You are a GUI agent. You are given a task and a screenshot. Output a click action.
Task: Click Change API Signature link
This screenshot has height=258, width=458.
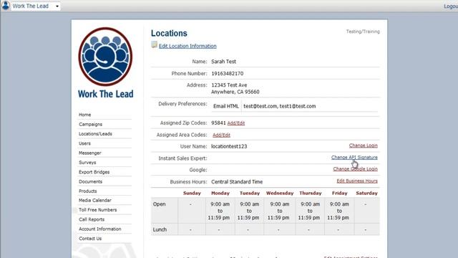click(x=354, y=158)
